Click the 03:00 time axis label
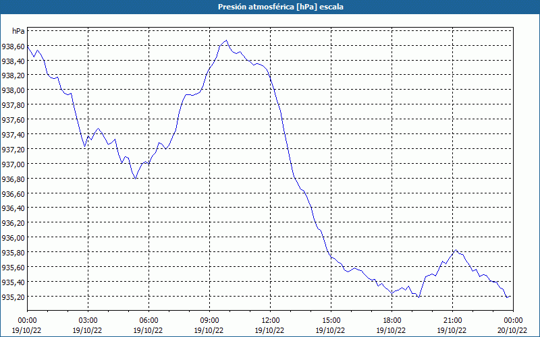Screen dimensions: 540x337 click(88, 321)
